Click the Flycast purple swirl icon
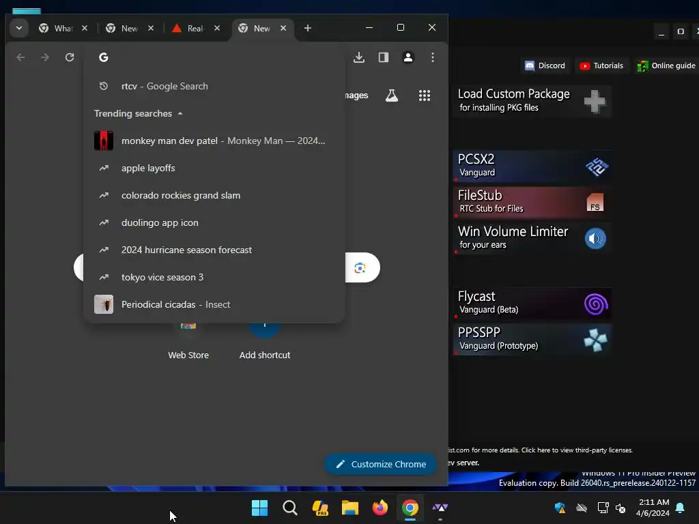699x524 pixels. coord(595,304)
